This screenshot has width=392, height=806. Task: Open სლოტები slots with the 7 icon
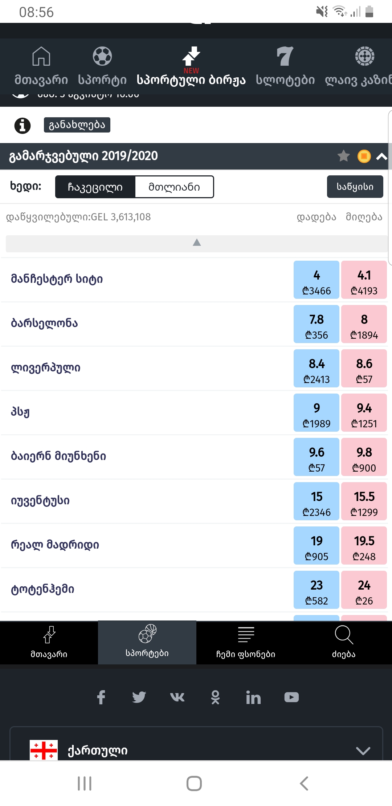click(285, 65)
